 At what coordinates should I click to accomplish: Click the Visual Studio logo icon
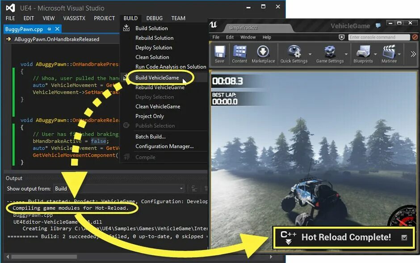(x=10, y=8)
